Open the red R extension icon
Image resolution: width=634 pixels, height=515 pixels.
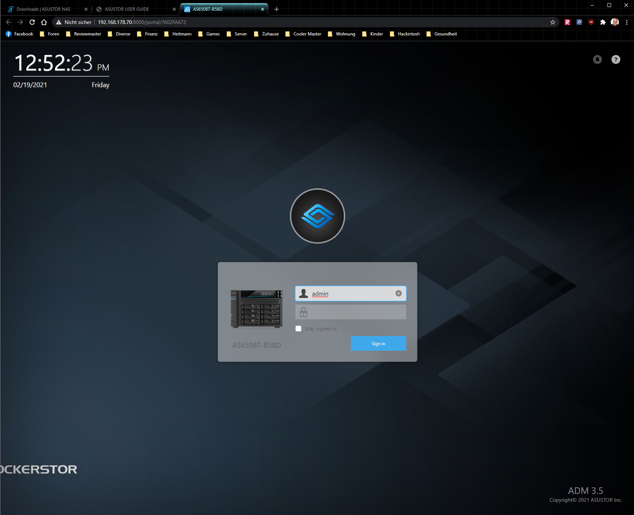[x=568, y=22]
